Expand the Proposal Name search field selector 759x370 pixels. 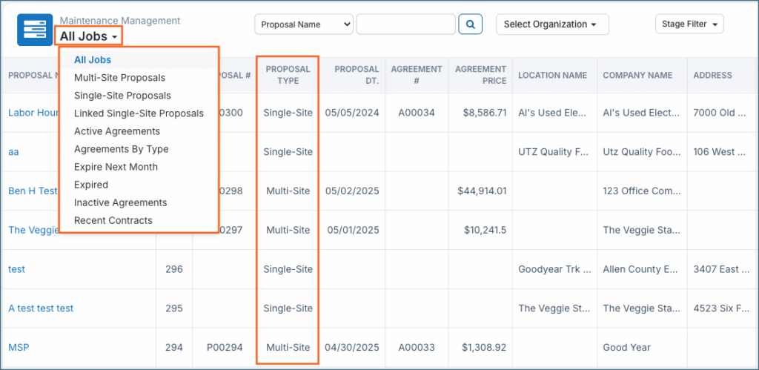(x=304, y=24)
